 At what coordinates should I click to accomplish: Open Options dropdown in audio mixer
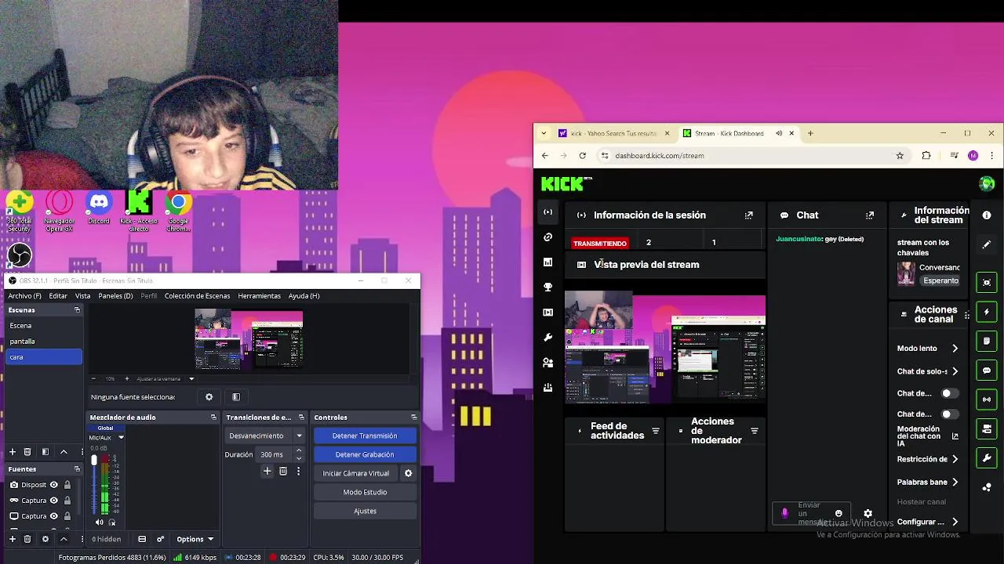(x=195, y=539)
